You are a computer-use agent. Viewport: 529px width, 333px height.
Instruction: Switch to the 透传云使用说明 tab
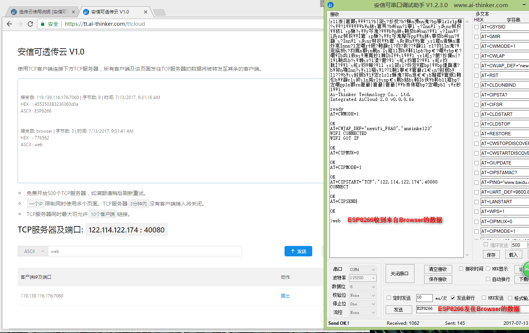[x=42, y=12]
